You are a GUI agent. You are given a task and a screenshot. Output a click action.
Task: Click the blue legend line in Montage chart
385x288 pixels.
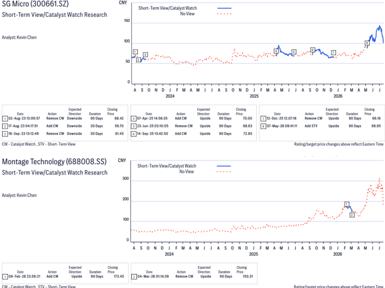(224, 166)
